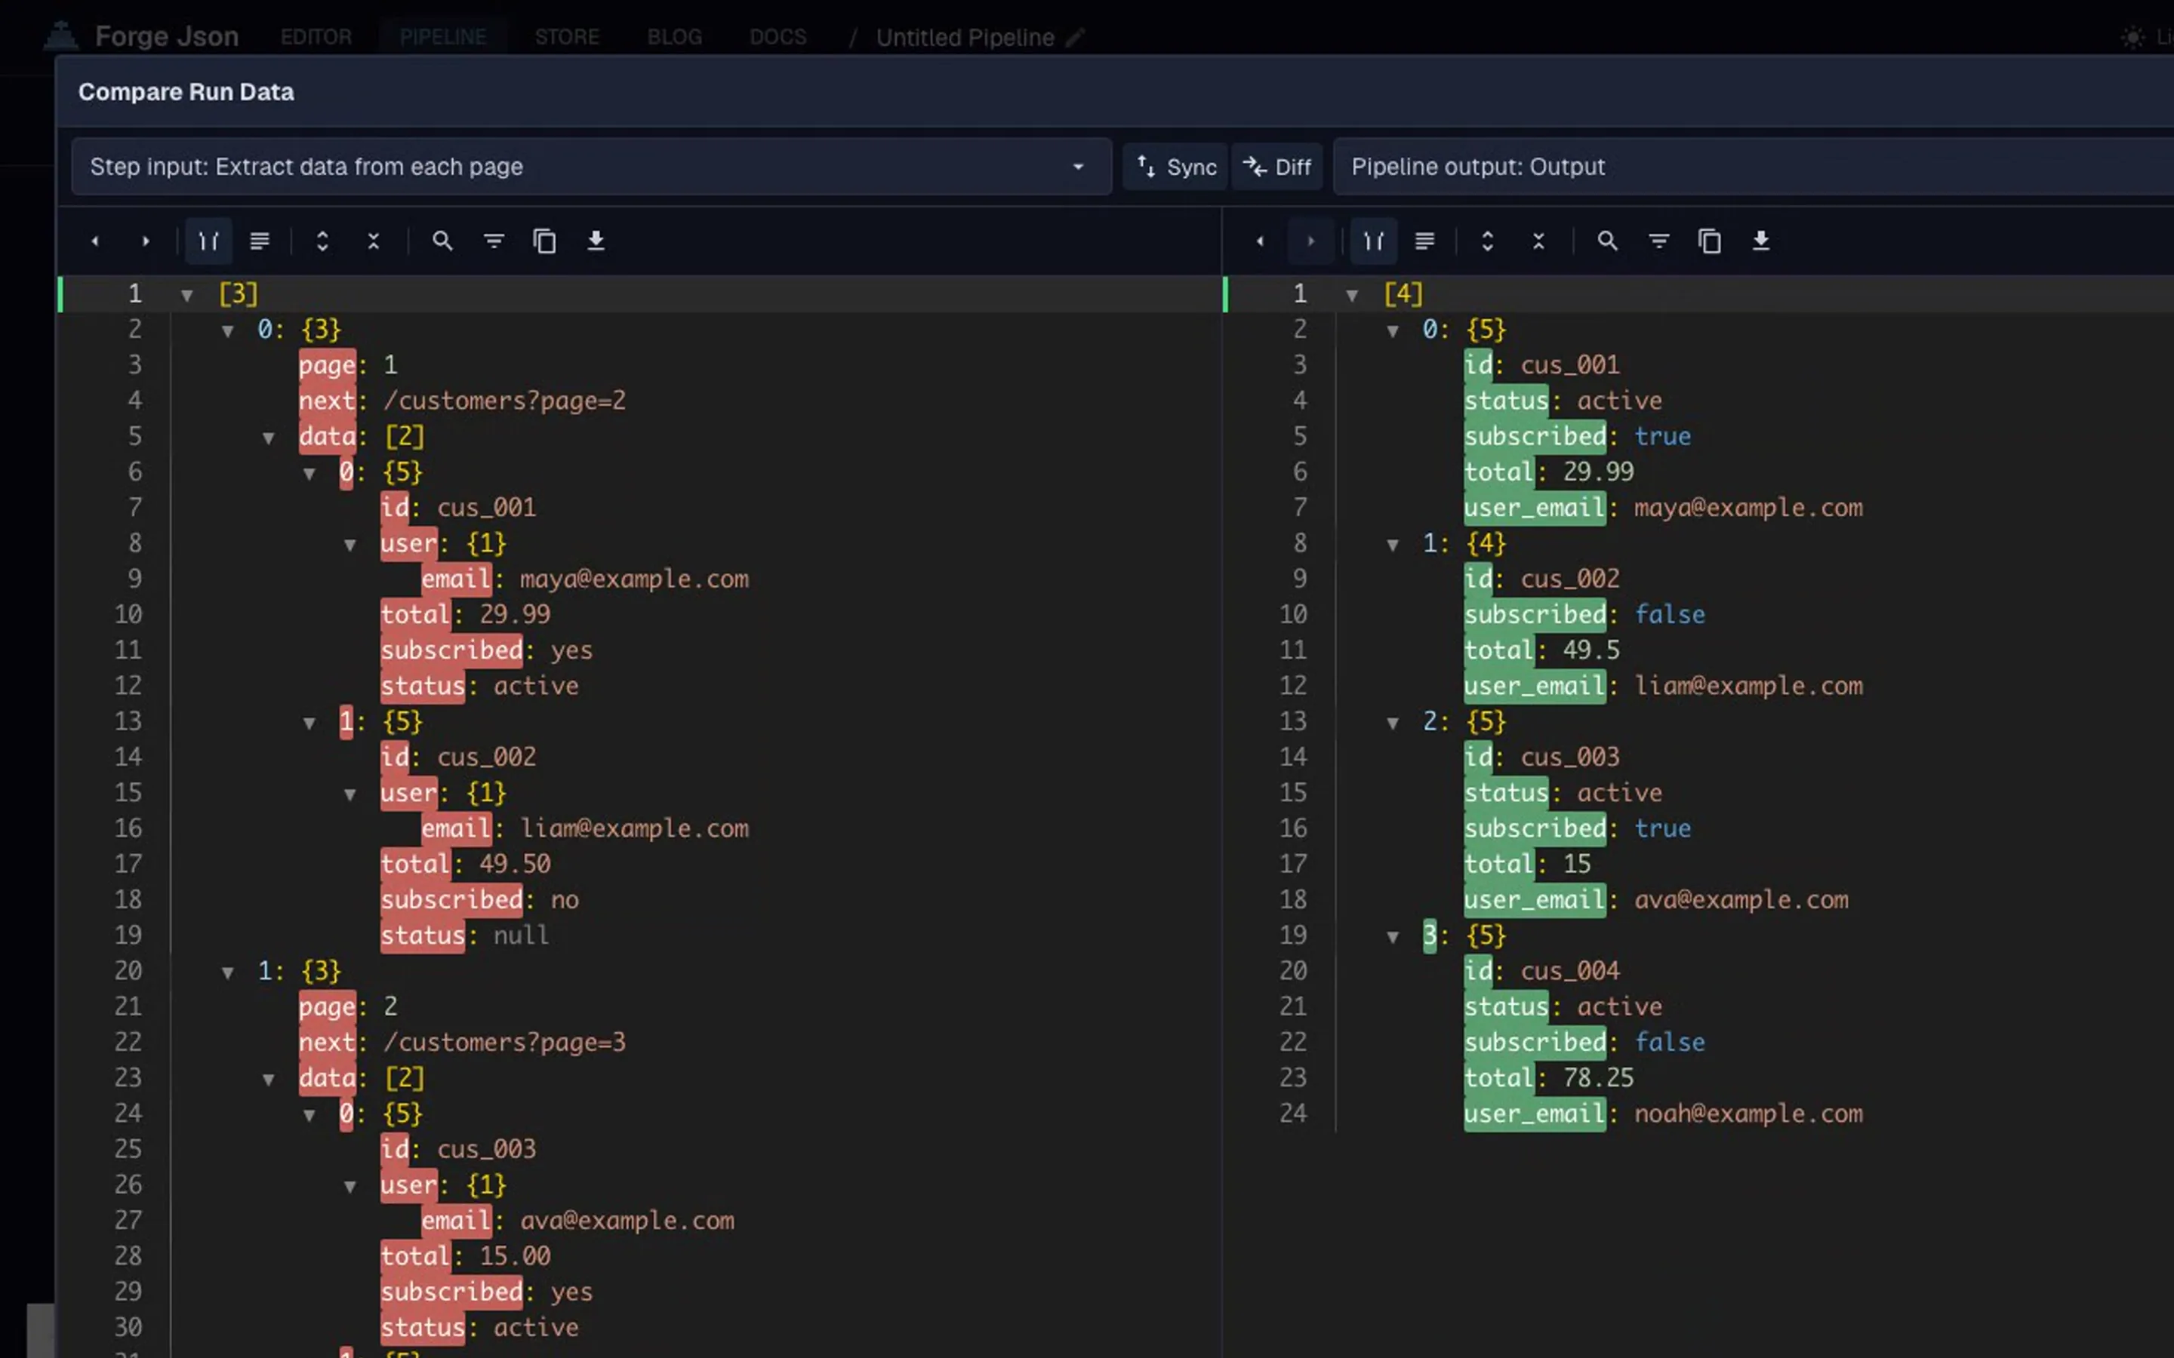Select tree view mode in left pane
Viewport: 2174px width, 1358px height.
[x=208, y=241]
